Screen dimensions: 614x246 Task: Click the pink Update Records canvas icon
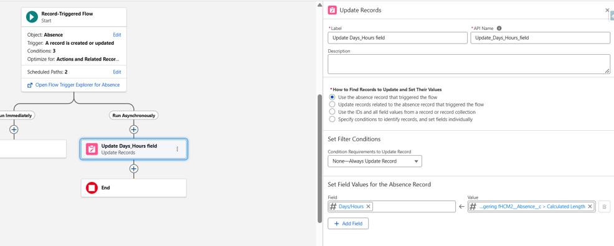click(x=92, y=149)
